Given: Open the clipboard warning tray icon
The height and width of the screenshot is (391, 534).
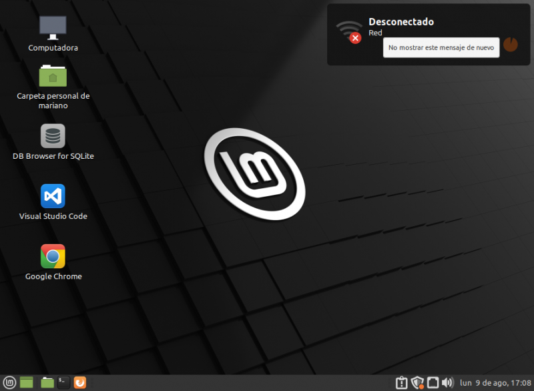Looking at the screenshot, I should click(402, 383).
